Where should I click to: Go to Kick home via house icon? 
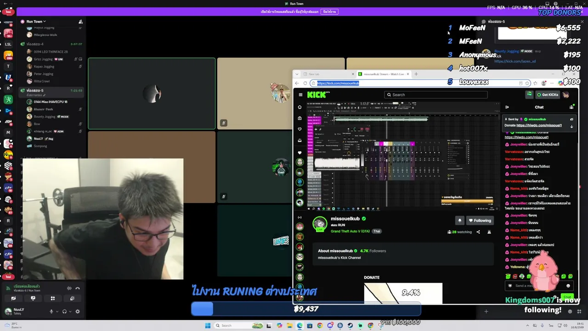point(300,107)
